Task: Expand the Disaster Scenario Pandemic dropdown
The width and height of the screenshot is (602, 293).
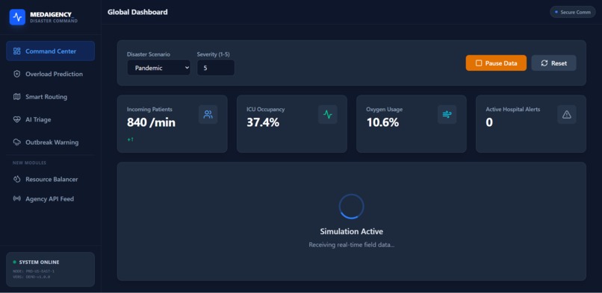Action: (158, 68)
